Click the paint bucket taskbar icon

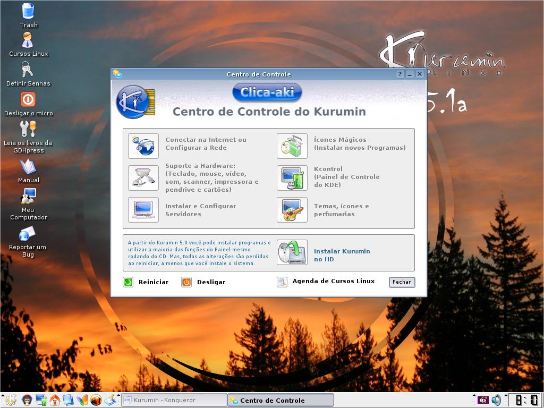pos(110,400)
